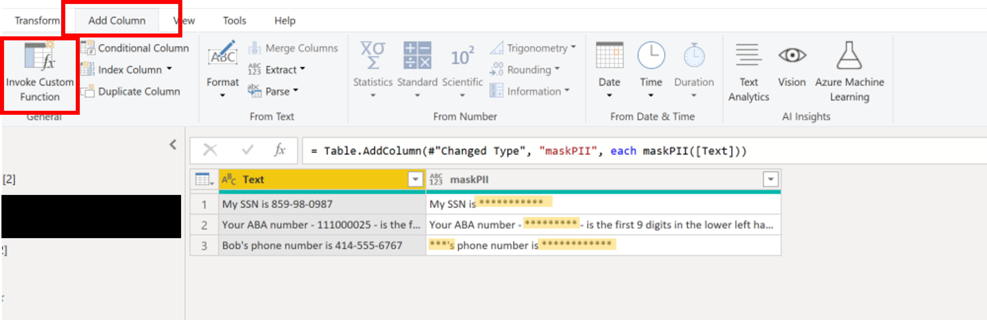Select Merge Columns from the ribbon
This screenshot has height=320, width=987.
click(294, 48)
